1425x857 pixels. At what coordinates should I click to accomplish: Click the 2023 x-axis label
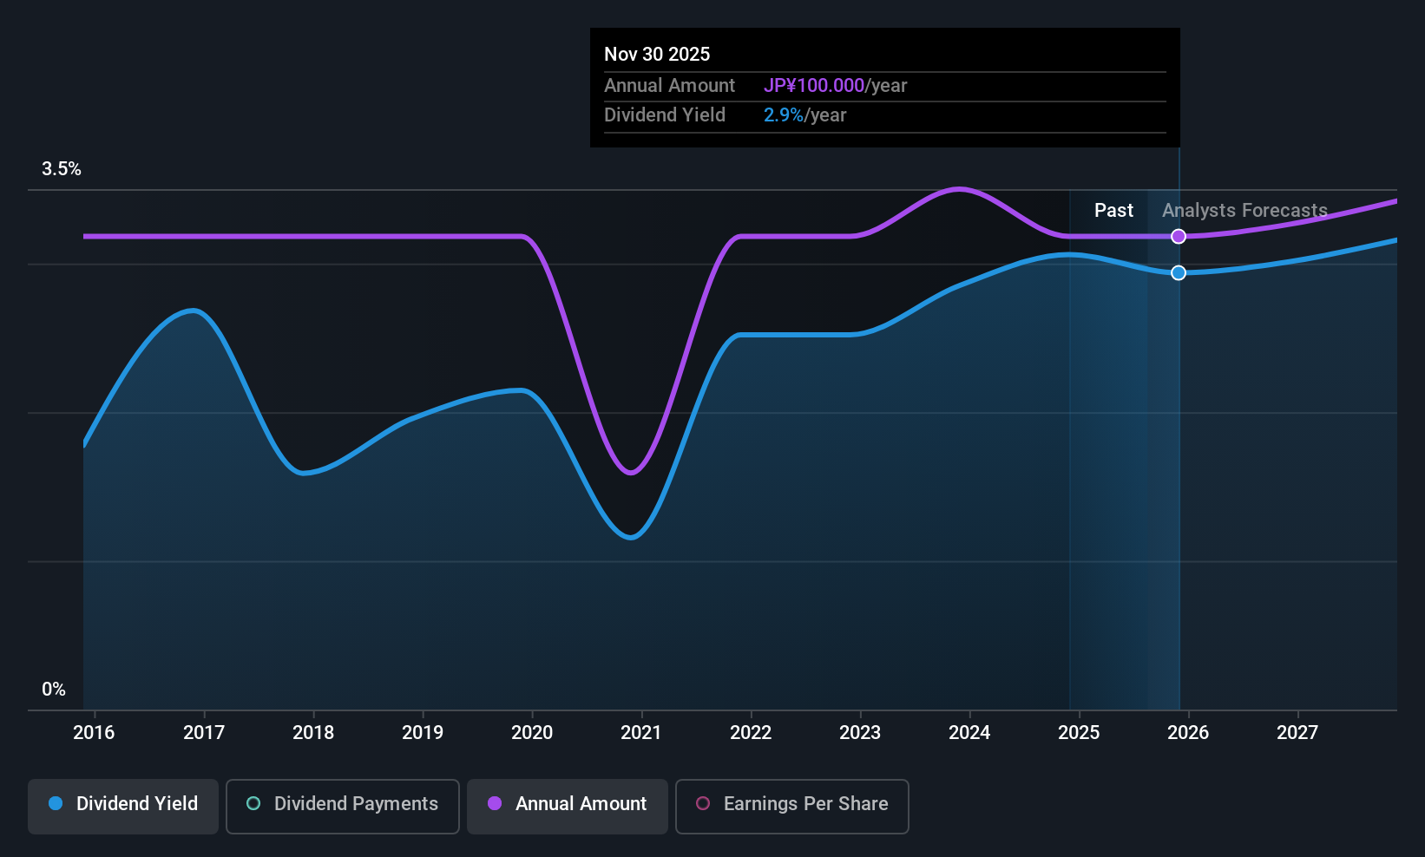pyautogui.click(x=860, y=733)
